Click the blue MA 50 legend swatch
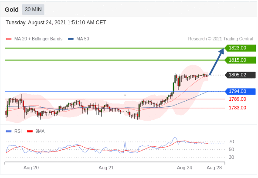Viewport: 258px width, 178px height. tap(71, 39)
